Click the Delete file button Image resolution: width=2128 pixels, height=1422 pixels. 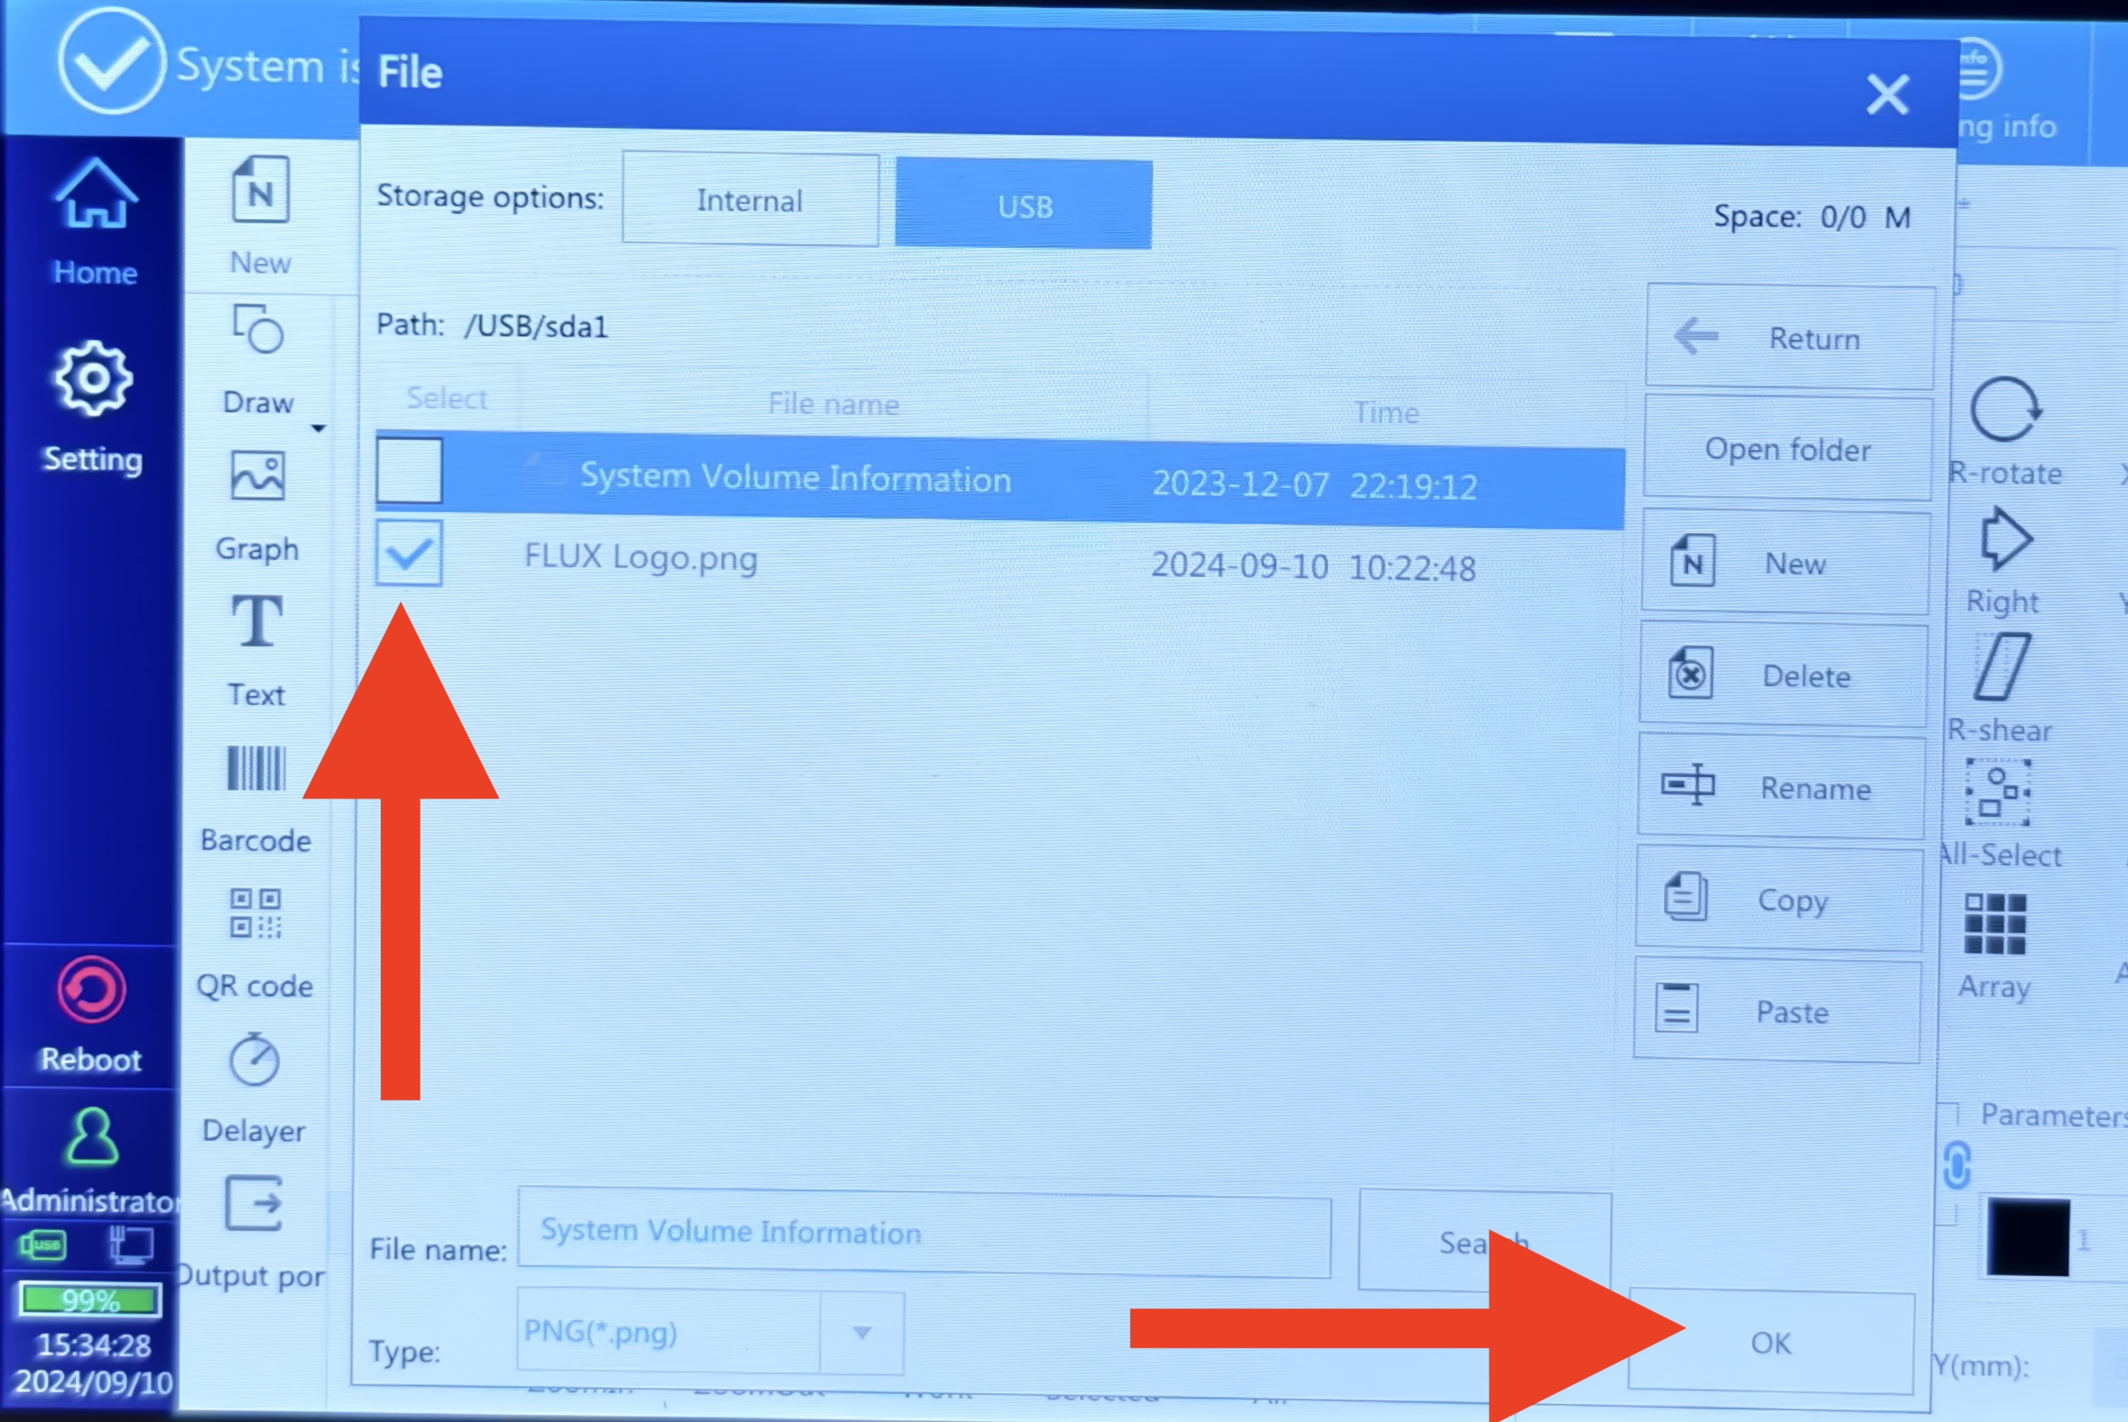click(1782, 675)
